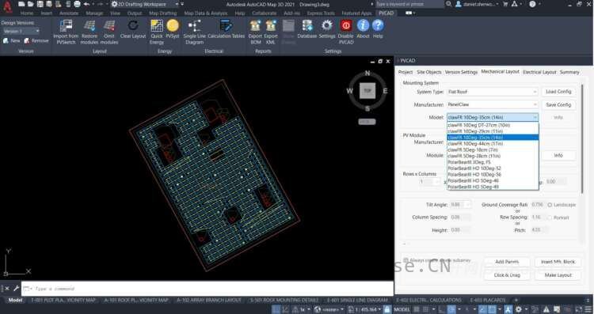The height and width of the screenshot is (314, 594).
Task: Select the Portrait radio button
Action: pos(550,218)
